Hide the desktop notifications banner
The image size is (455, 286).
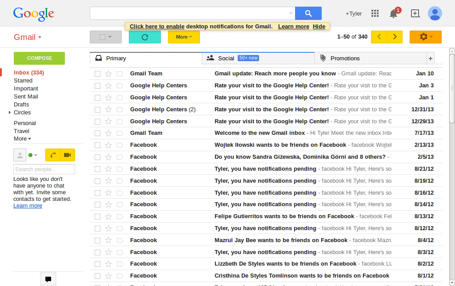pos(319,26)
